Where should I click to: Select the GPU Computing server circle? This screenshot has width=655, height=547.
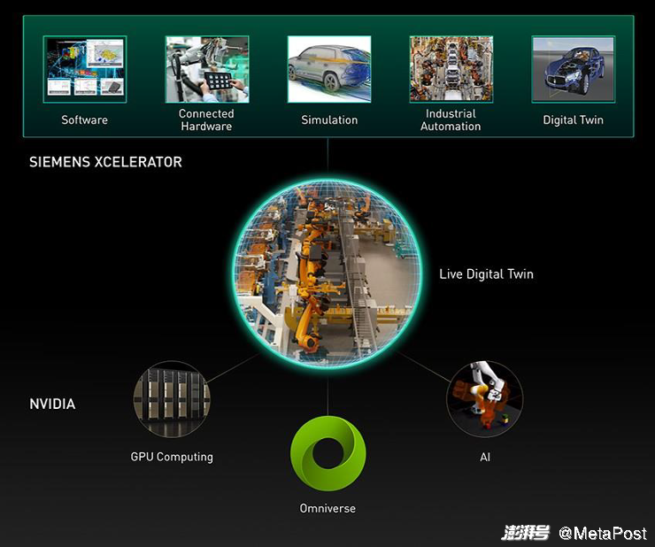pyautogui.click(x=172, y=399)
